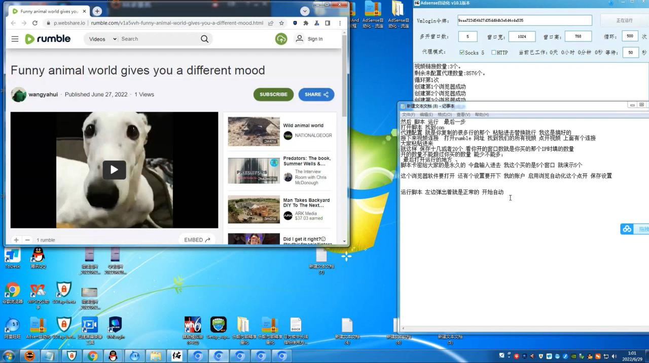Click the green SUBSCRIBE button

pyautogui.click(x=273, y=94)
